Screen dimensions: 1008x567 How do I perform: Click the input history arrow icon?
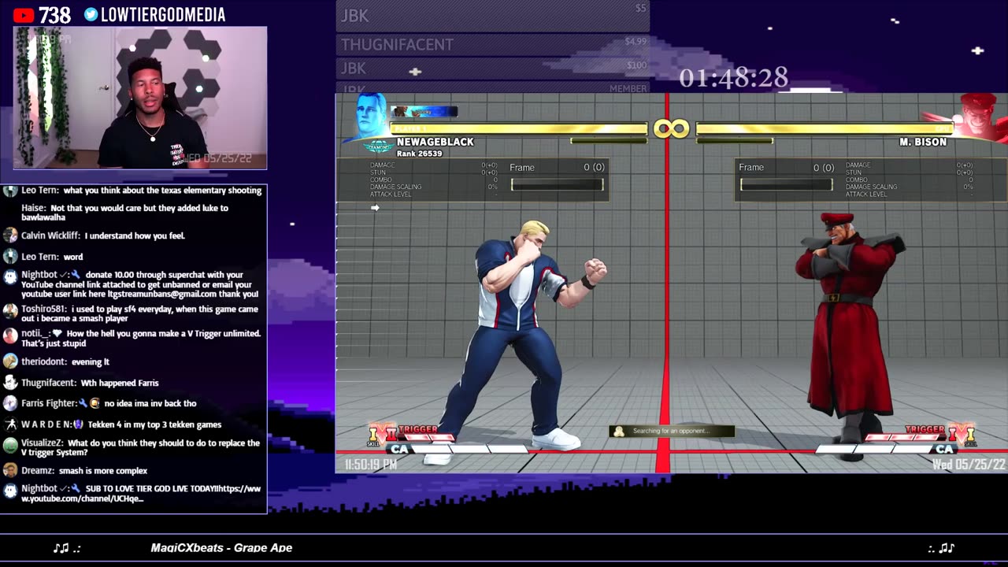click(375, 208)
